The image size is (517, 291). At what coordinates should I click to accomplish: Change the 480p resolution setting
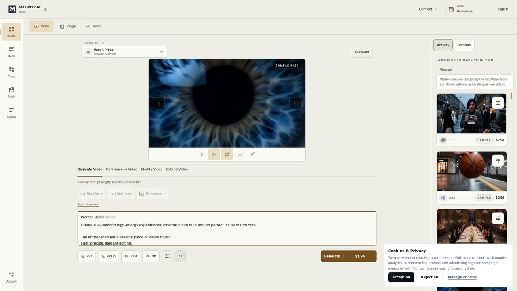pos(109,256)
